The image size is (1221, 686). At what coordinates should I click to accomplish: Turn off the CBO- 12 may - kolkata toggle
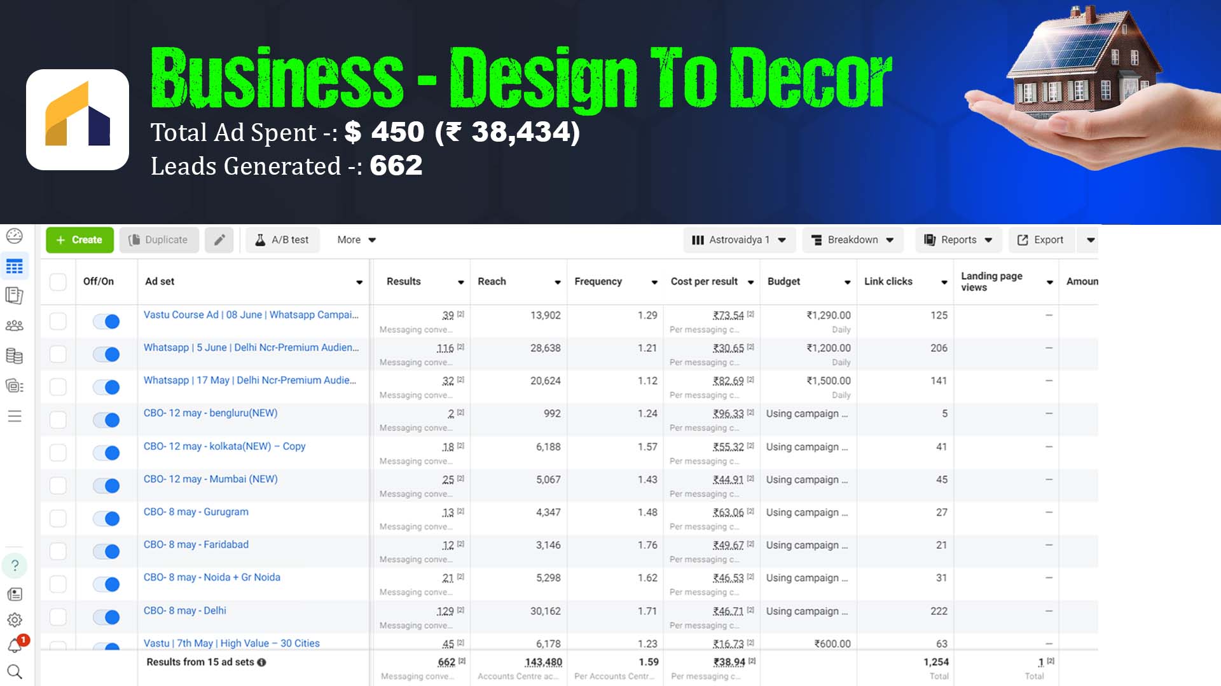pyautogui.click(x=106, y=453)
